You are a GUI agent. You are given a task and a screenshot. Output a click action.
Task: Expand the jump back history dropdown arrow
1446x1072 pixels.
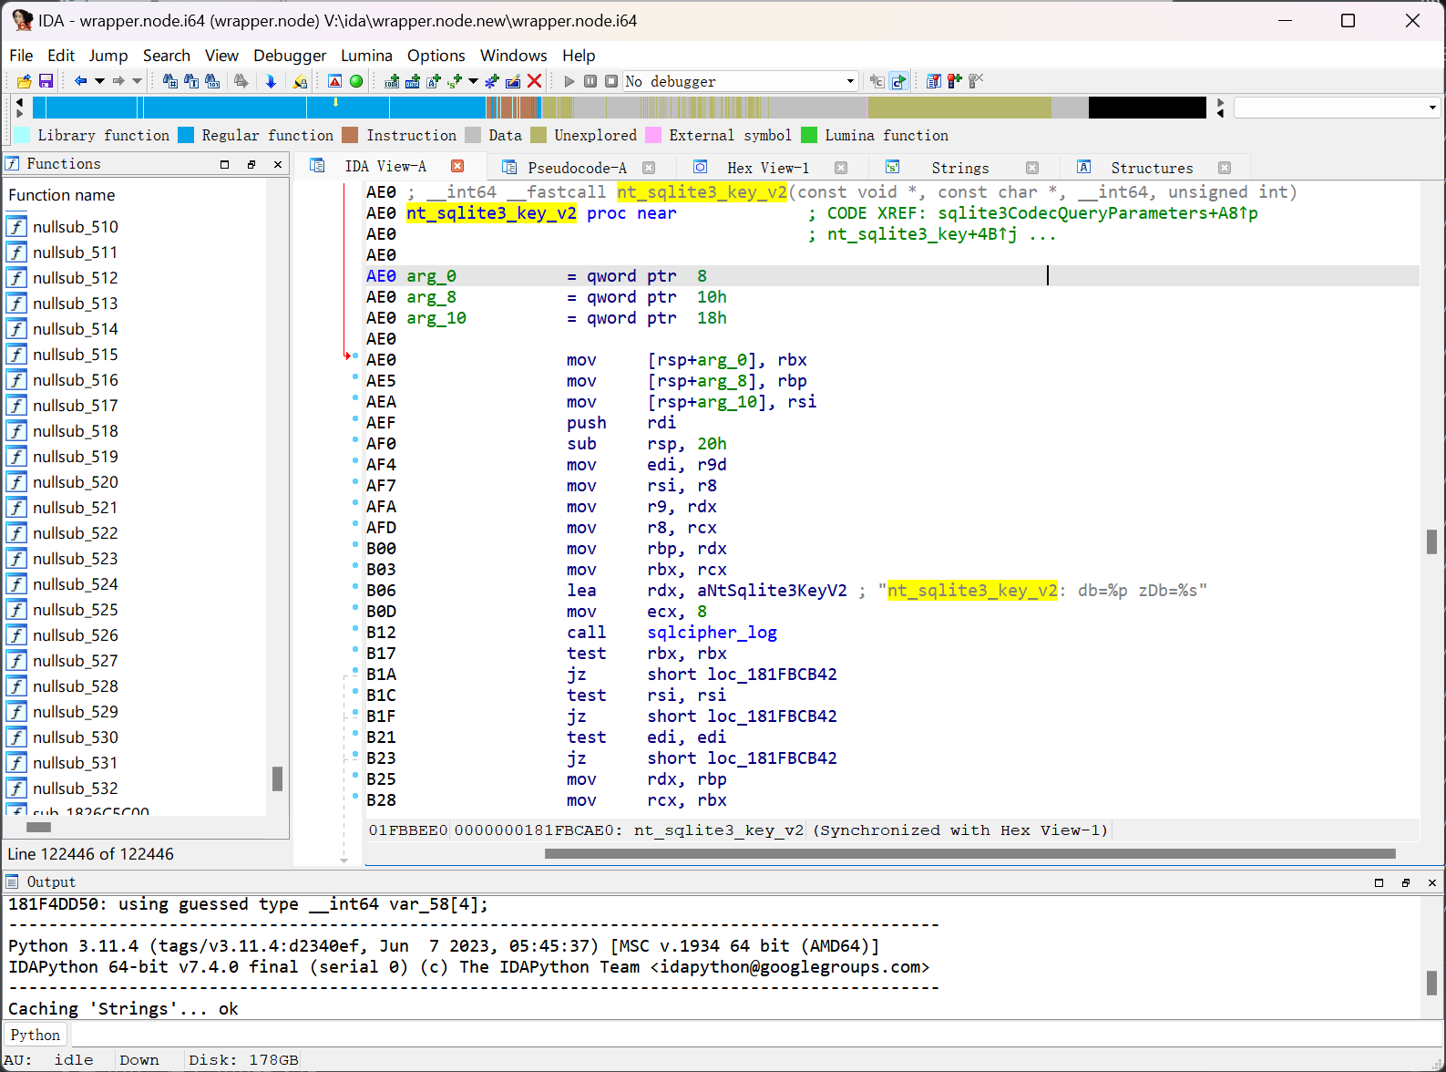pos(99,81)
